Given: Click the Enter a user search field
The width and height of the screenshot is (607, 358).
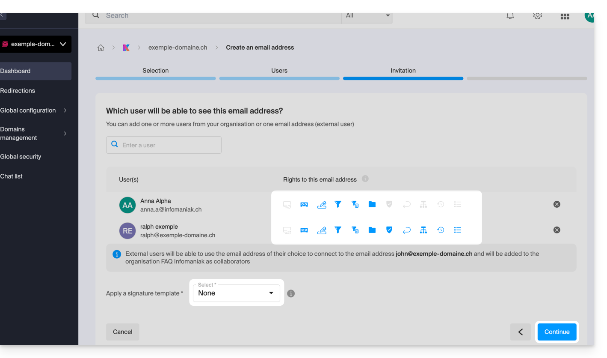Looking at the screenshot, I should pos(164,145).
